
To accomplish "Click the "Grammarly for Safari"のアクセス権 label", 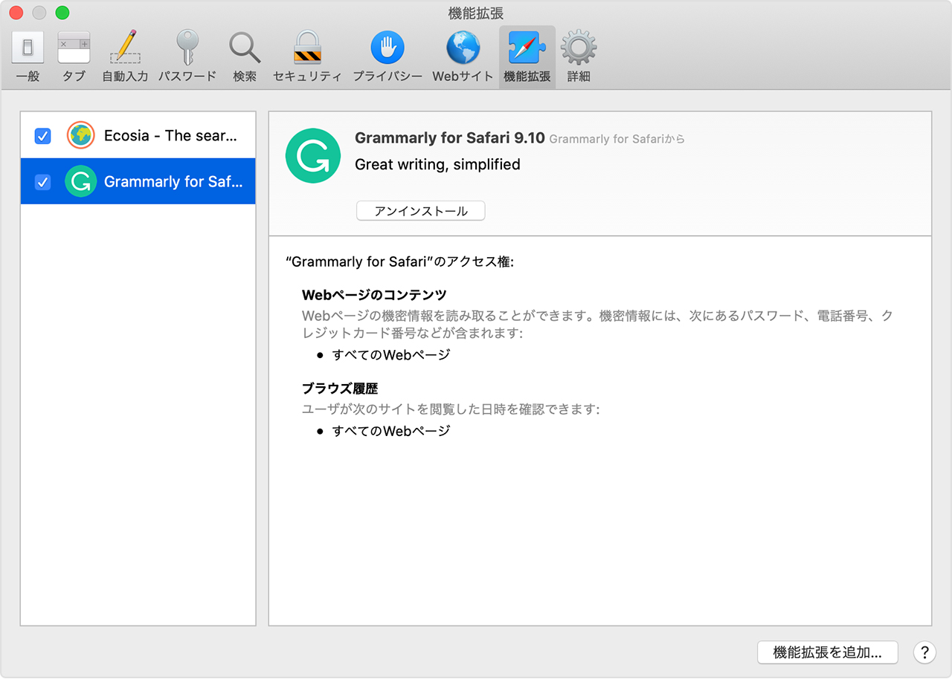I will pyautogui.click(x=399, y=262).
